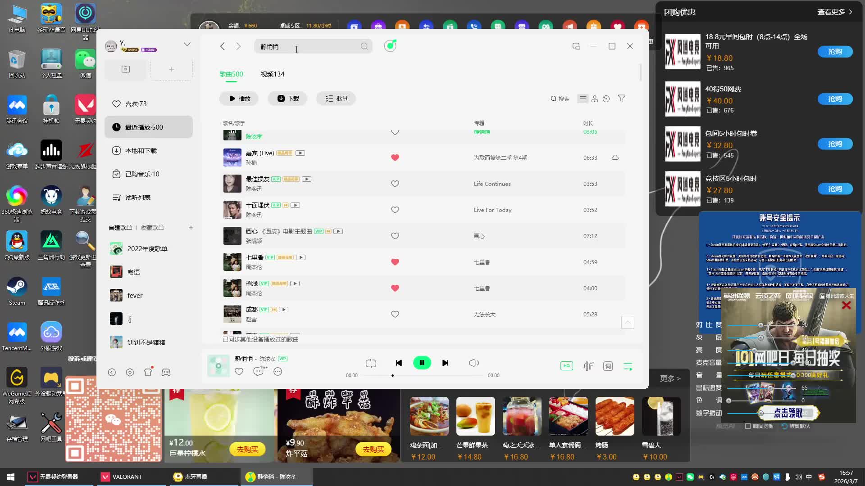Open comments for the current song
The image size is (865, 486).
259,372
